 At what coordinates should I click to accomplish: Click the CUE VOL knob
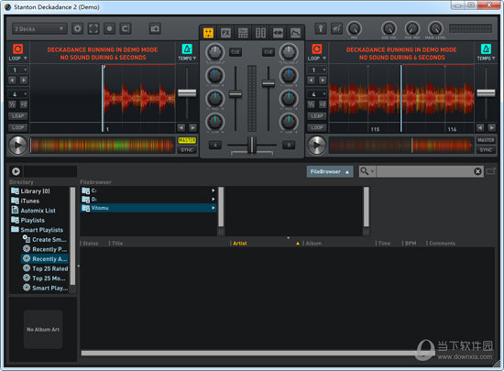coord(389,28)
